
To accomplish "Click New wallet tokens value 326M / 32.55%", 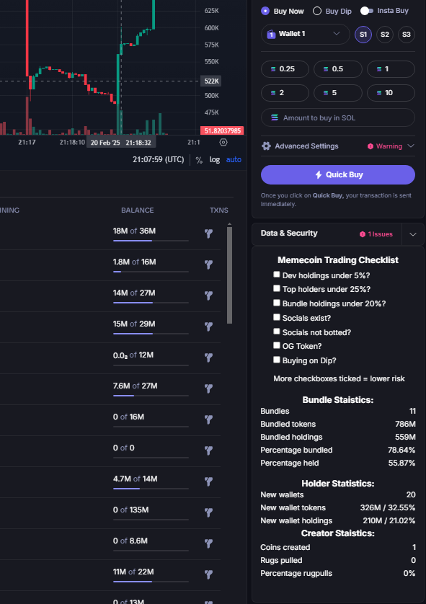I will coord(388,508).
